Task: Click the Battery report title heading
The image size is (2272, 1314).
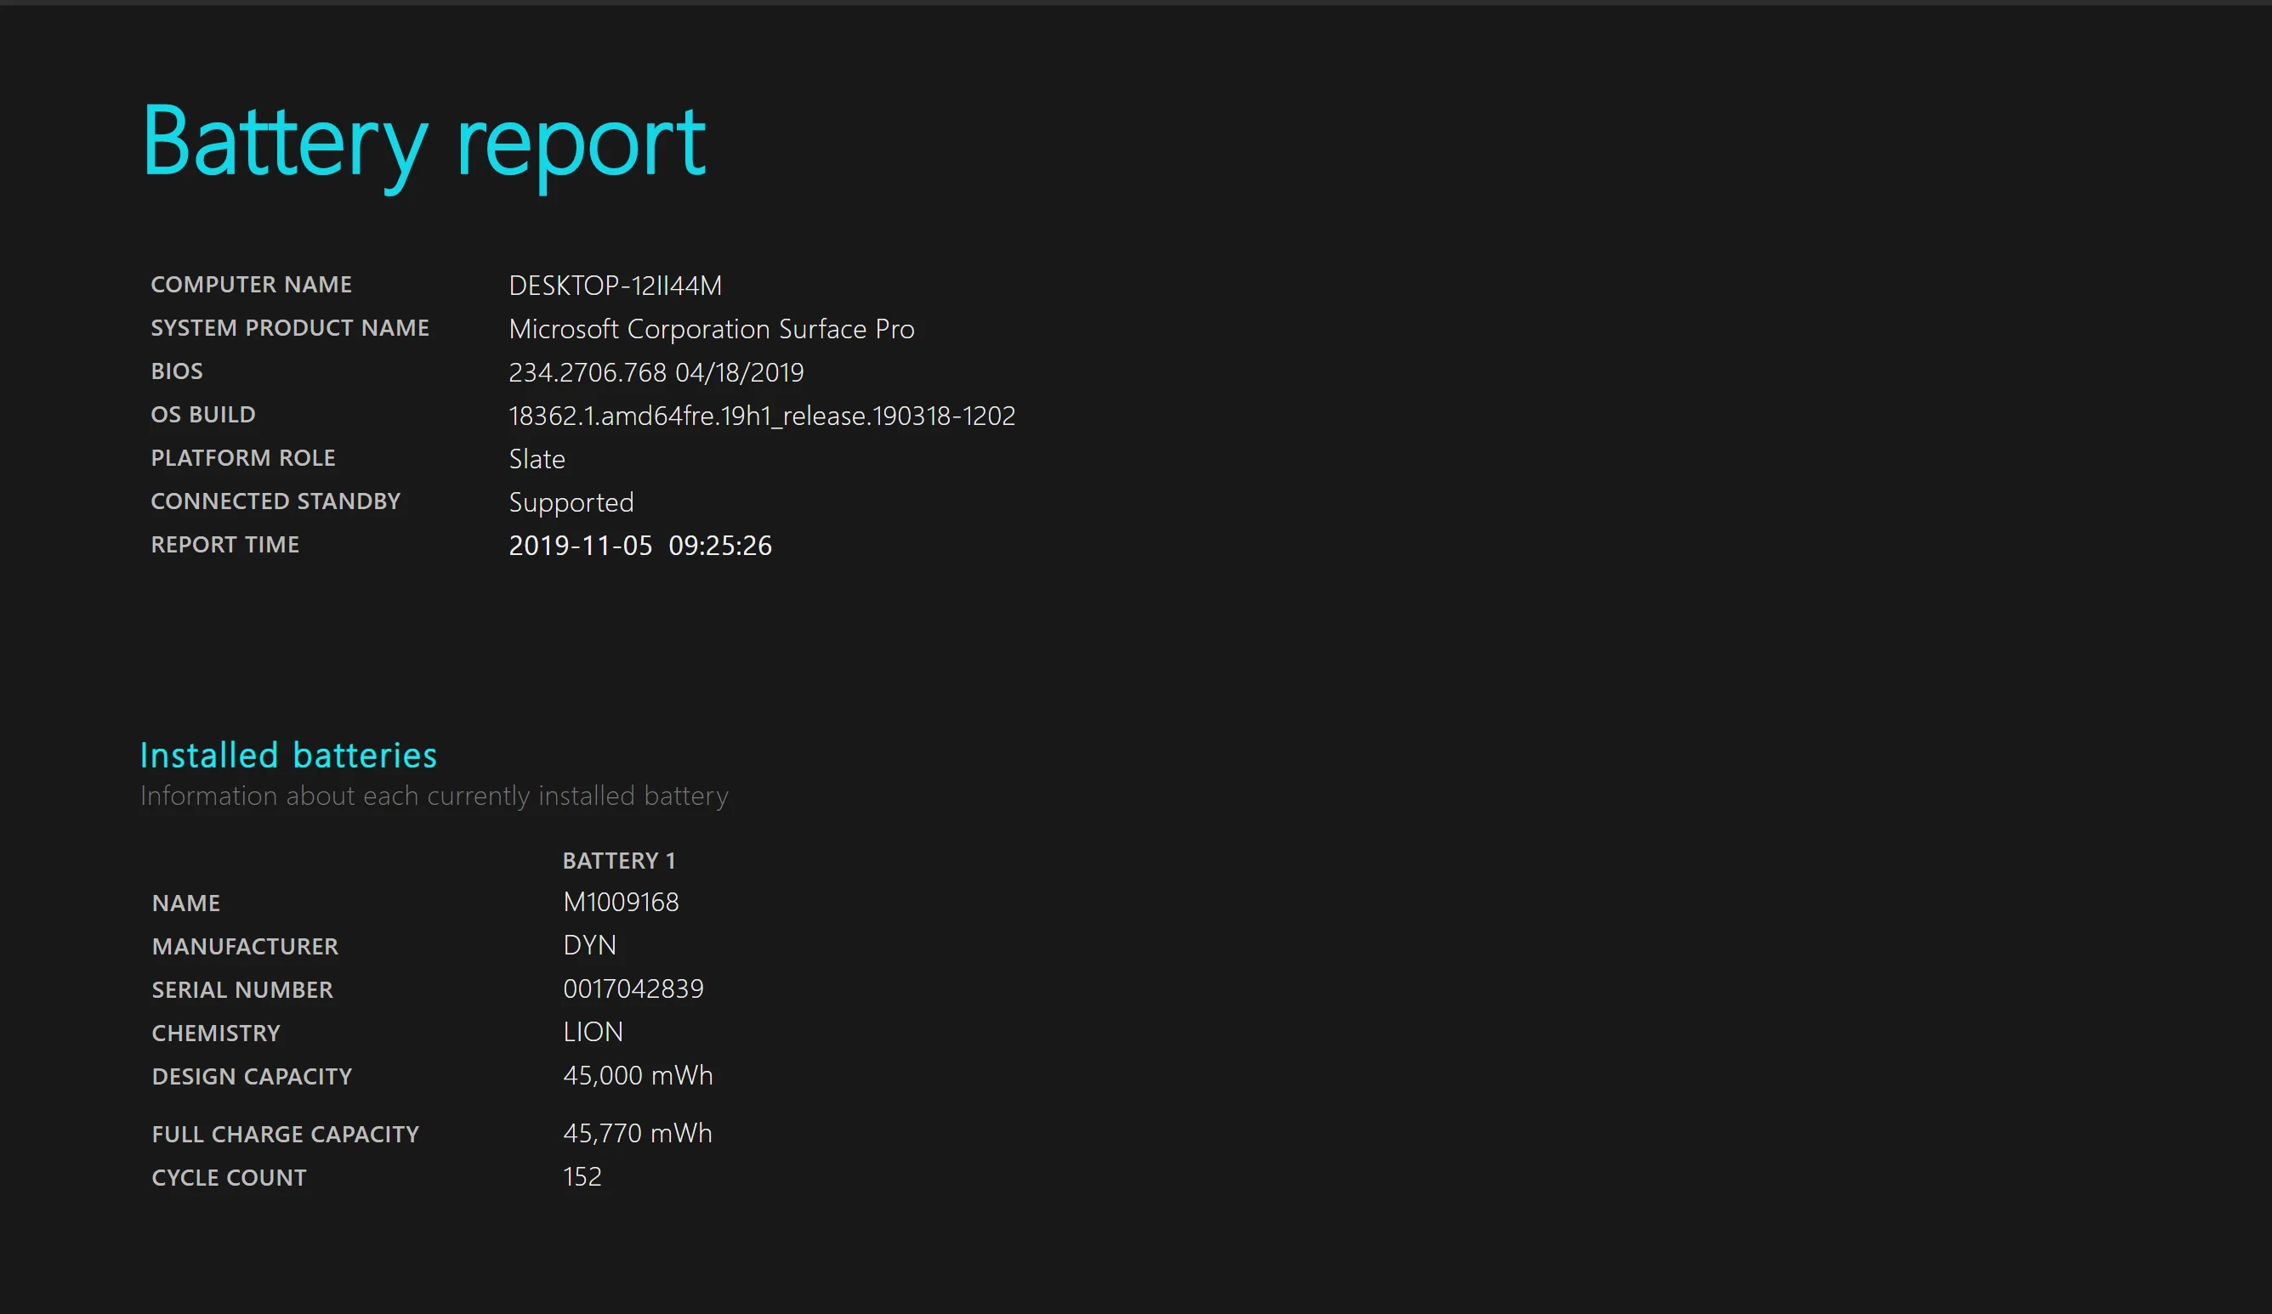Action: tap(423, 143)
